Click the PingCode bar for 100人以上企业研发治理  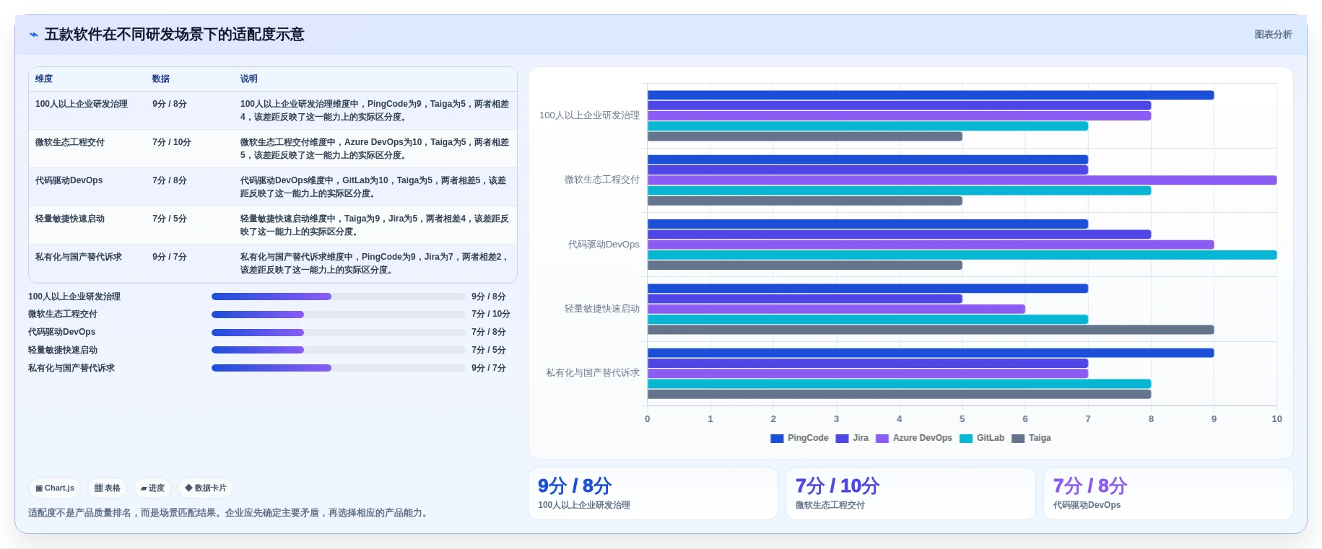click(x=931, y=95)
